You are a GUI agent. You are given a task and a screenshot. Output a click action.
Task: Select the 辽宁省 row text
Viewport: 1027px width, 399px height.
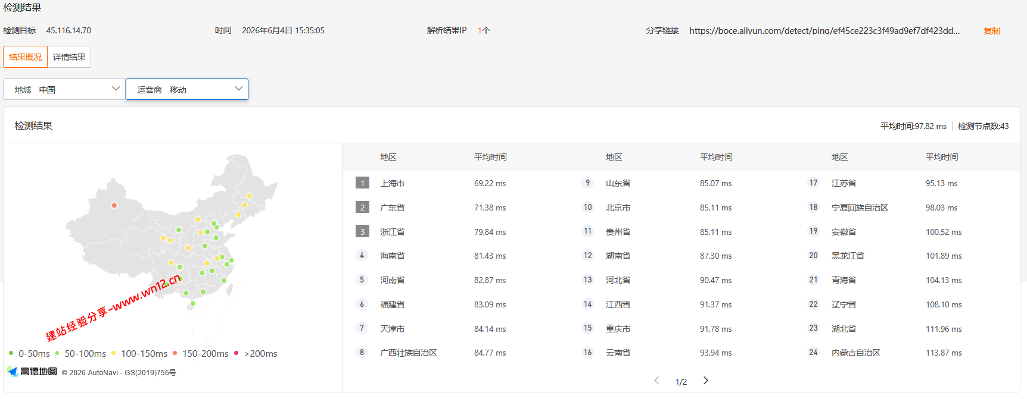point(844,304)
